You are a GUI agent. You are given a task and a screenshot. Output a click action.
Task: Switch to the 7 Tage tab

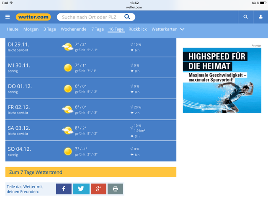98,29
